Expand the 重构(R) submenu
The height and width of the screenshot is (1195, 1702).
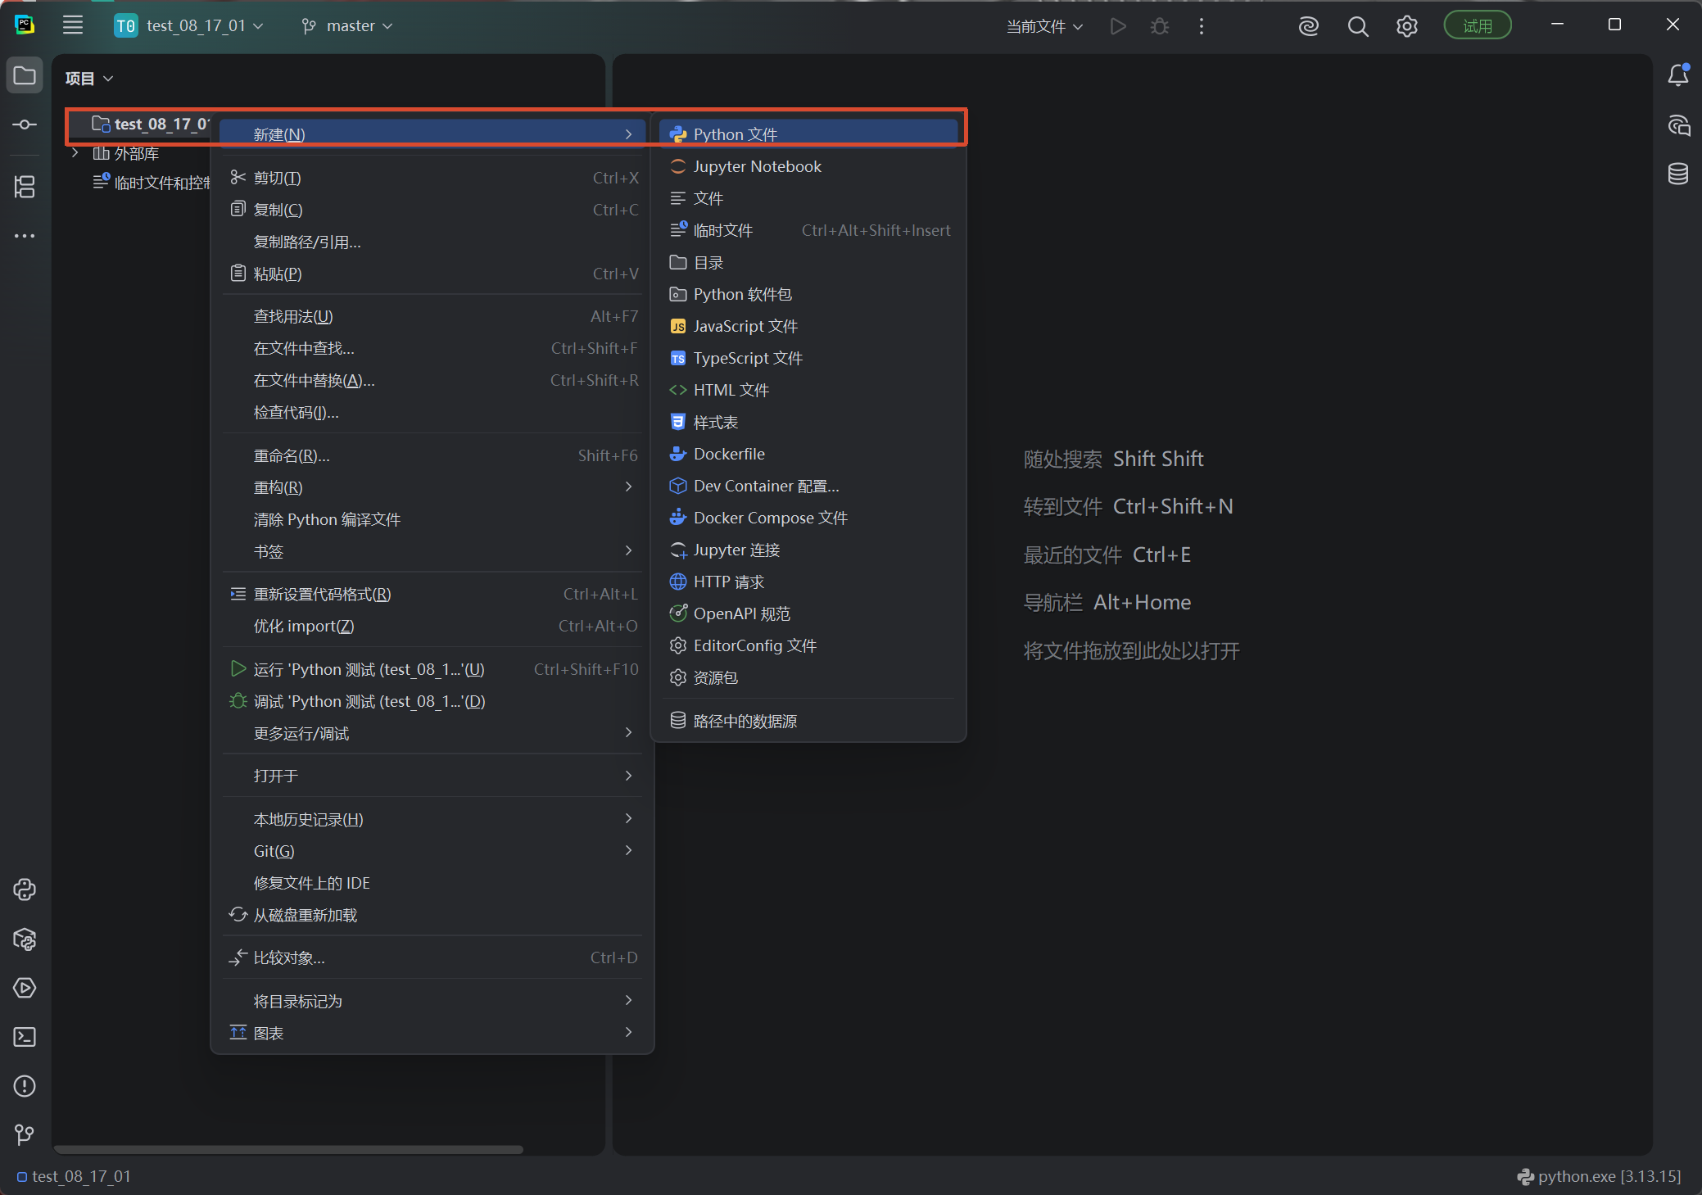(432, 487)
